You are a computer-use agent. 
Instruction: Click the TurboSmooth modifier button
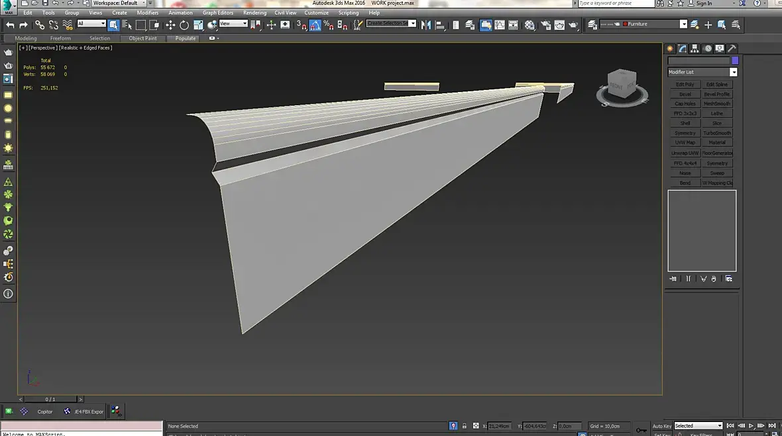coord(717,133)
